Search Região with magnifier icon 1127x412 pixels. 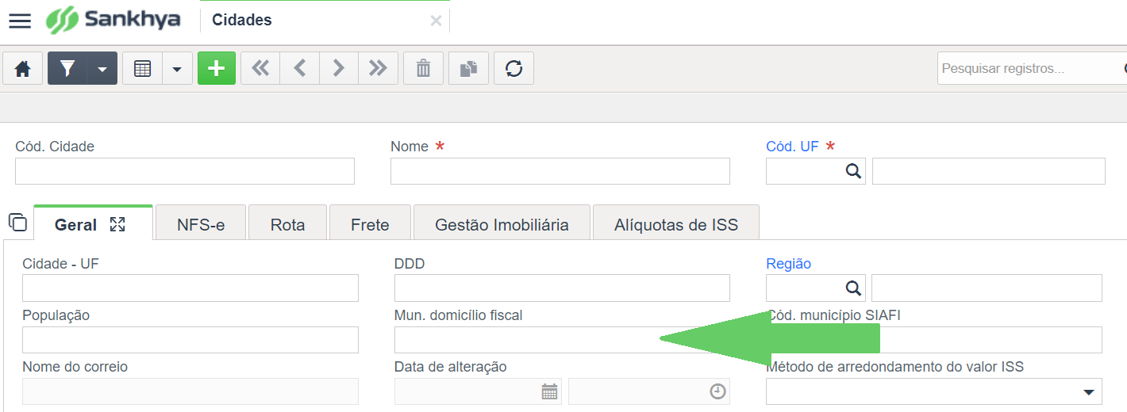pyautogui.click(x=853, y=288)
